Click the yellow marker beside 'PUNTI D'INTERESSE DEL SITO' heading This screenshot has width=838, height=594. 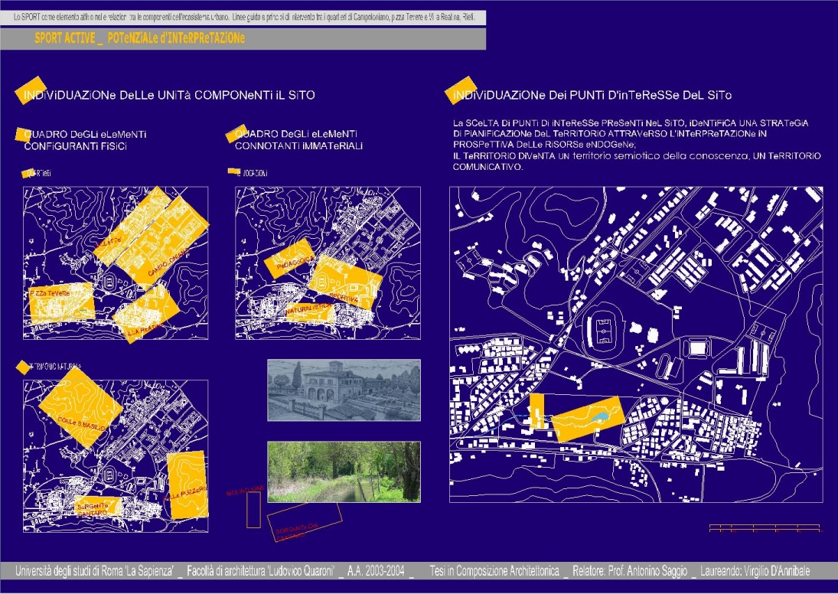point(458,90)
